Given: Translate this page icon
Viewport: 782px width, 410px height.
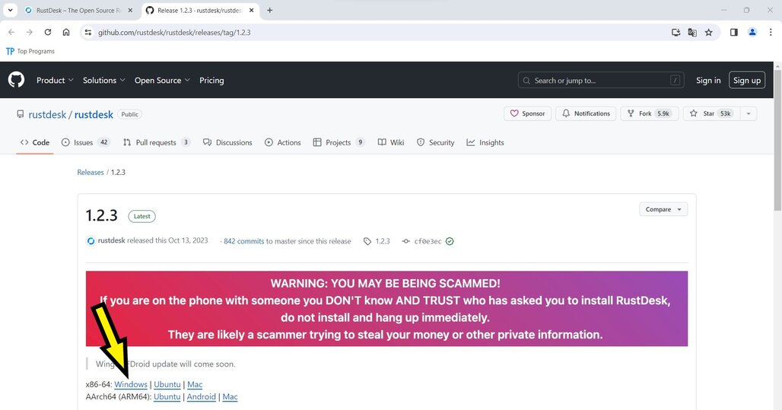Looking at the screenshot, I should [692, 33].
